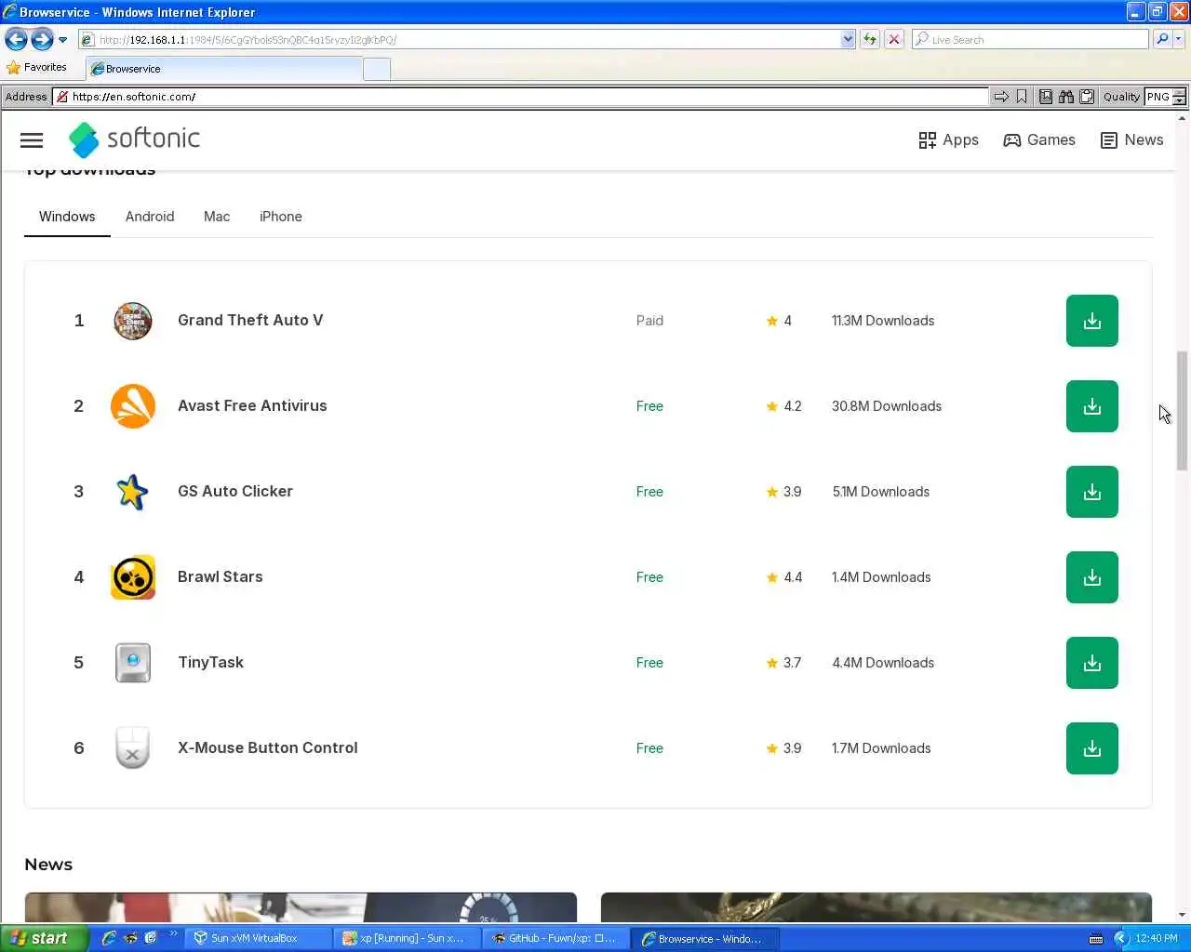Select the Windows tab
The image size is (1191, 952).
[67, 217]
